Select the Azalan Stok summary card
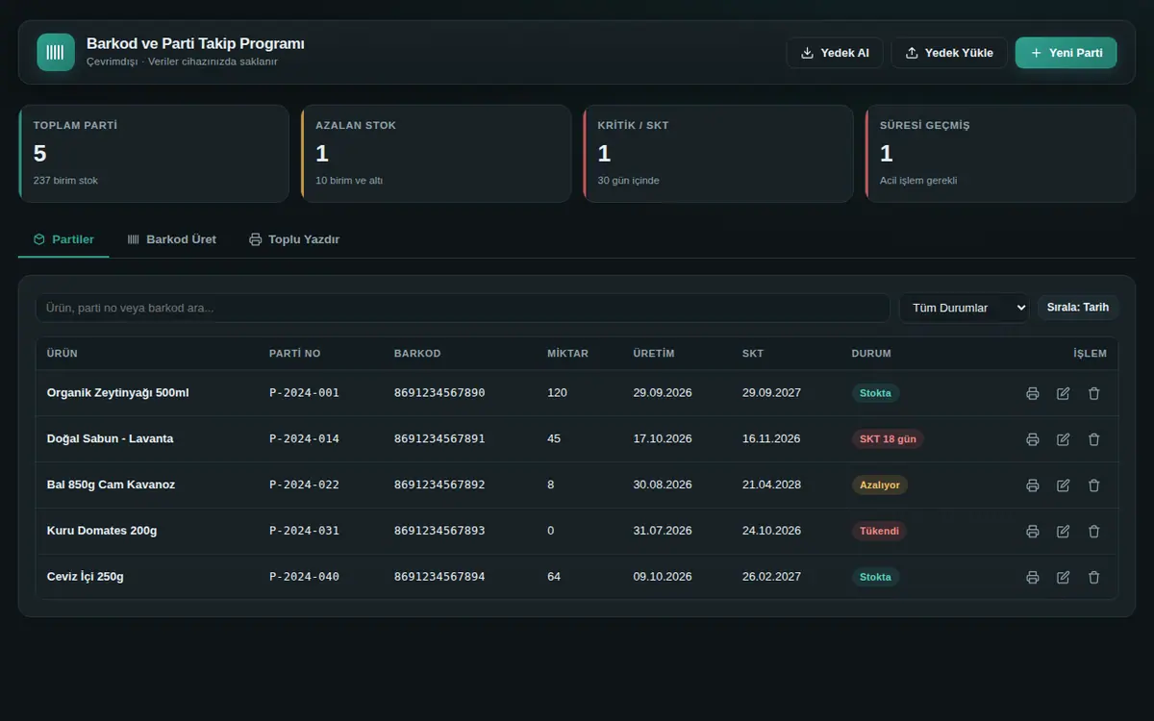The image size is (1154, 721). tap(437, 154)
